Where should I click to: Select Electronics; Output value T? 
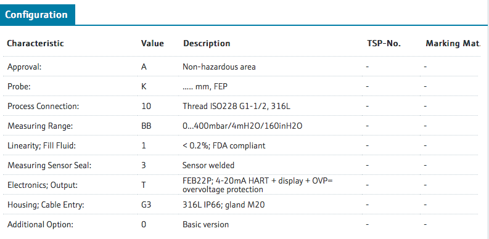[144, 185]
